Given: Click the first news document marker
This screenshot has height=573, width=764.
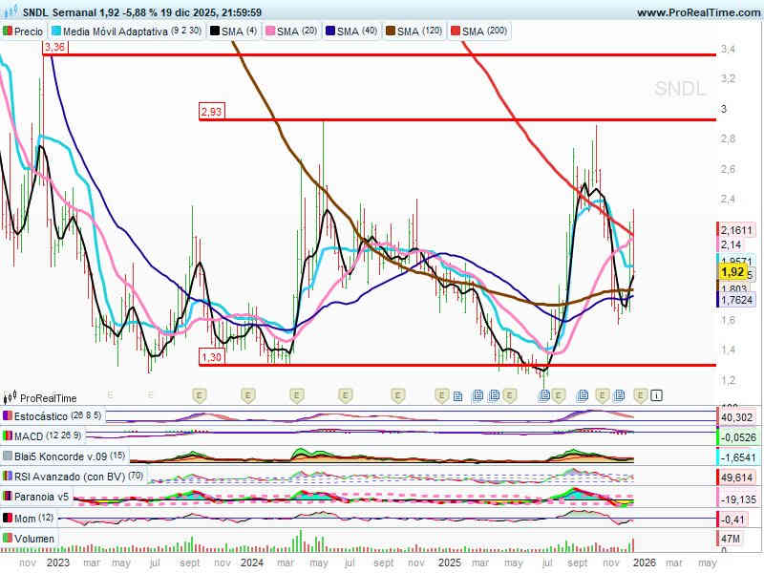Looking at the screenshot, I should 457,394.
